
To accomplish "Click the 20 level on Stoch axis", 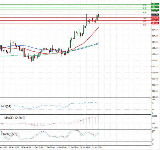I will (x=153, y=139).
